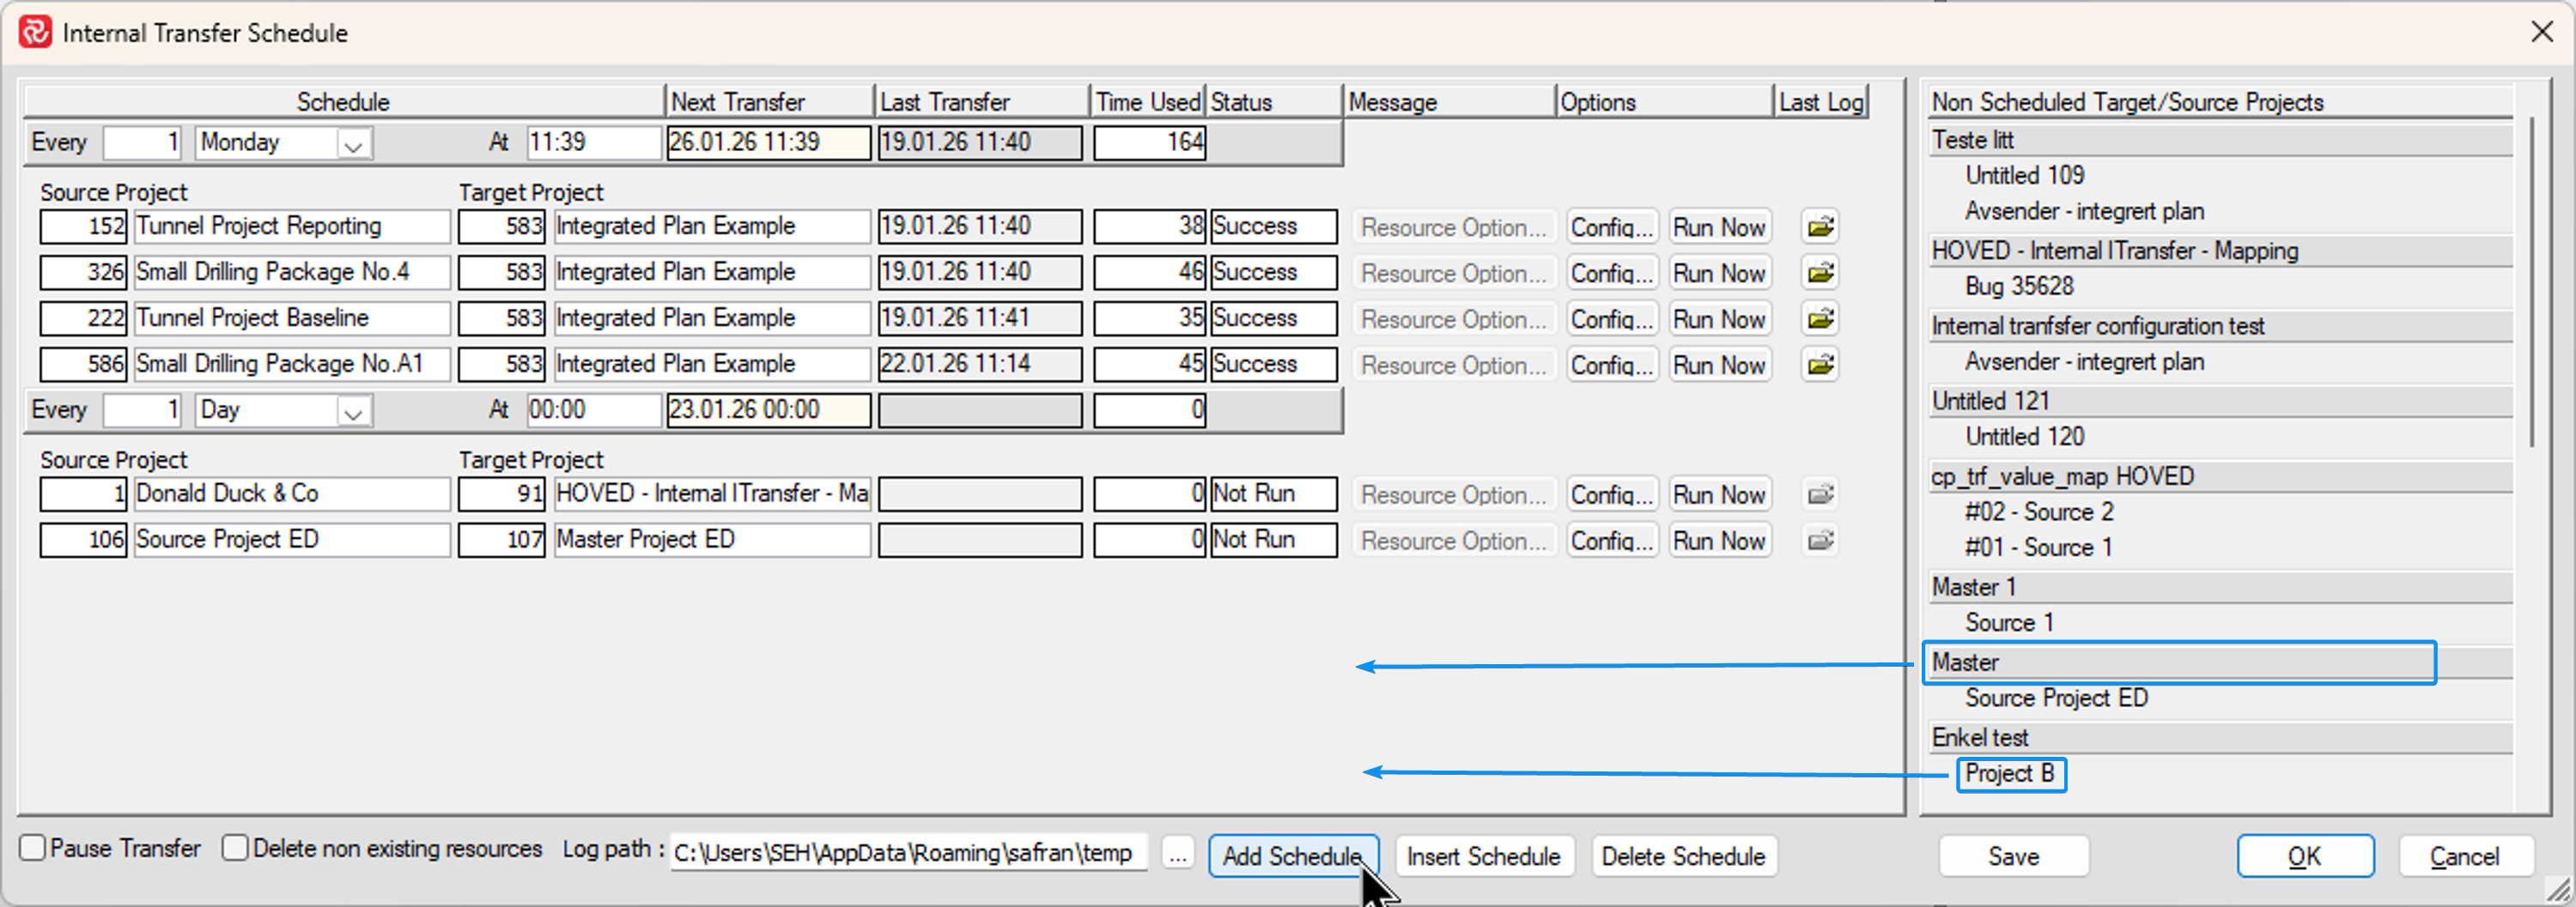Open last log folder for Tunnel Project Baseline

(x=1820, y=318)
